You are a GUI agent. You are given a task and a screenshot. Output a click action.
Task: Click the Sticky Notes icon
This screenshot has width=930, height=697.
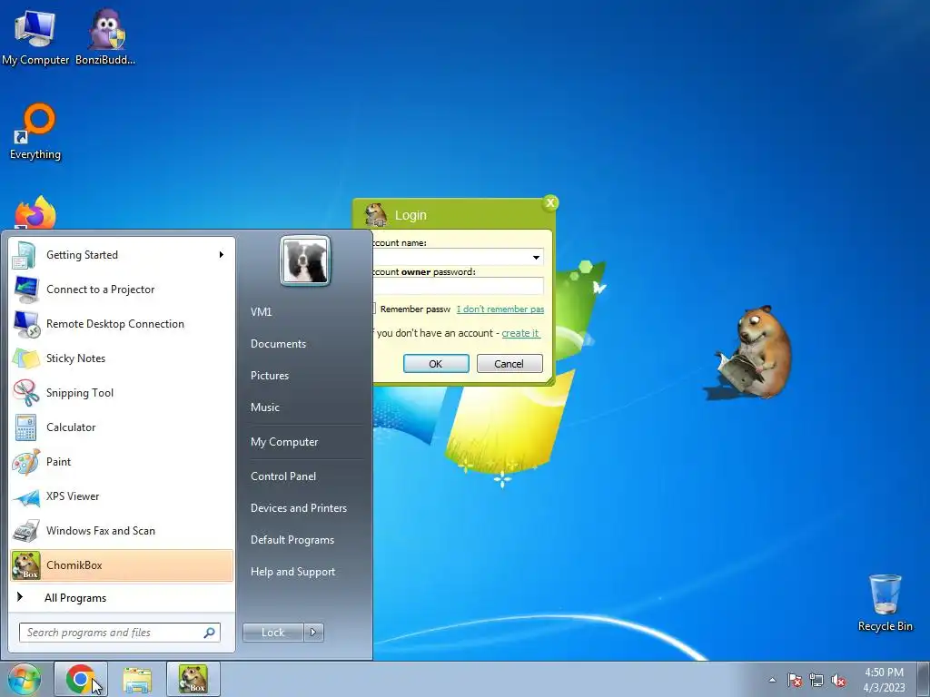click(25, 358)
